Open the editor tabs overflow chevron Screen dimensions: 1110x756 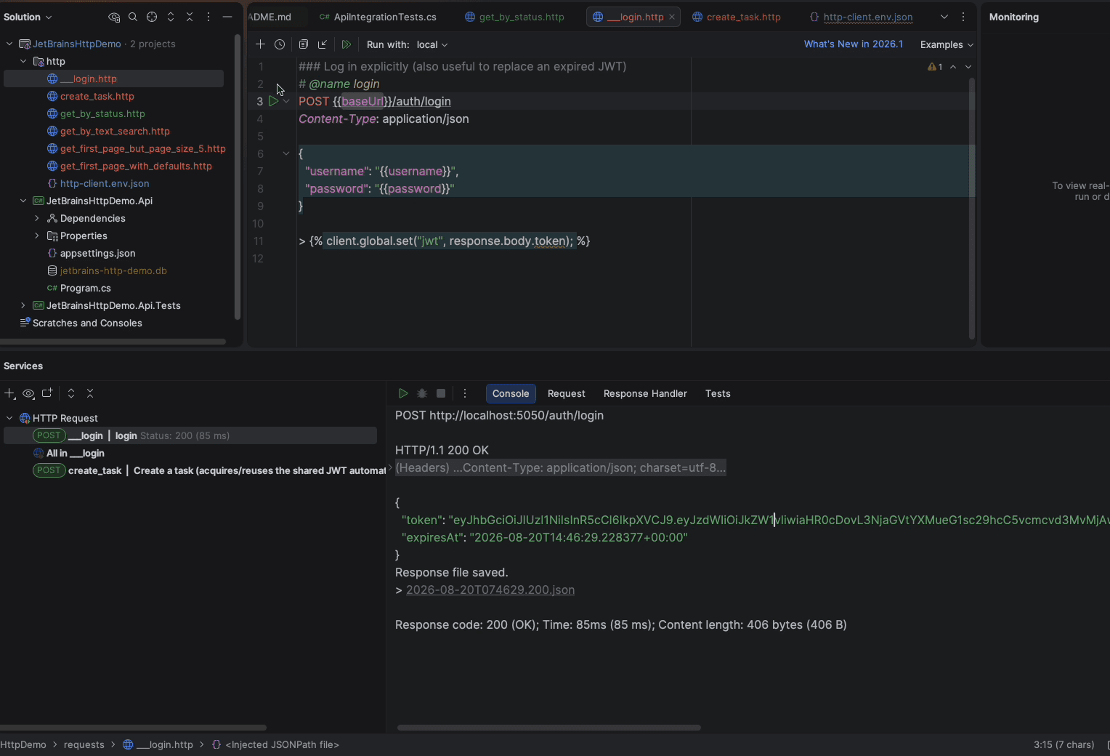[x=944, y=17]
